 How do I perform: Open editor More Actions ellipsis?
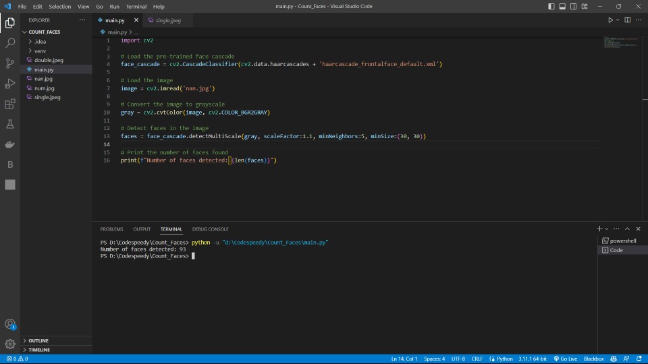(638, 20)
